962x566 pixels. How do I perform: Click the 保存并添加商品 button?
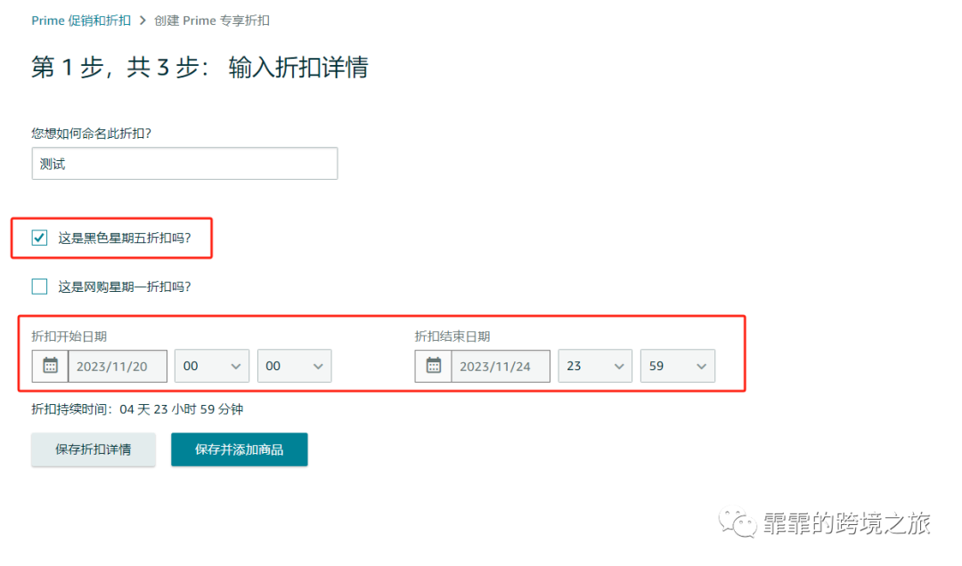click(239, 449)
